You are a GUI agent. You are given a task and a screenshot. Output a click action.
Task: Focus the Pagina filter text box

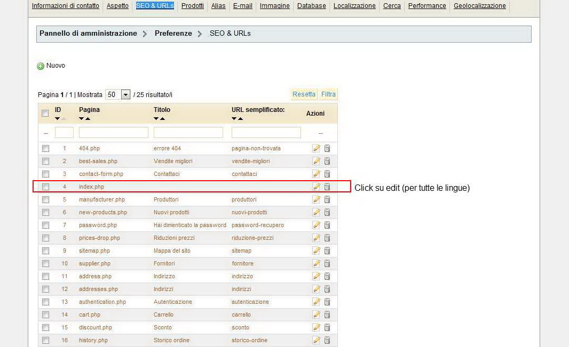tap(114, 133)
